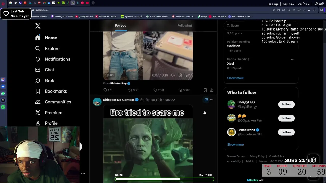Click the Opera browser menu logo
The width and height of the screenshot is (326, 183).
click(x=3, y=4)
